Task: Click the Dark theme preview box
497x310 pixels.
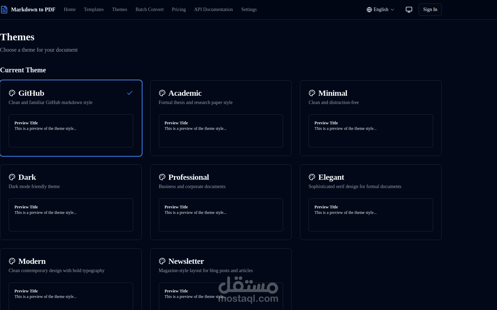Action: (71, 215)
